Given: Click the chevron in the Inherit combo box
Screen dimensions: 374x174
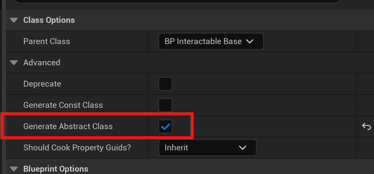Looking at the screenshot, I should (242, 148).
